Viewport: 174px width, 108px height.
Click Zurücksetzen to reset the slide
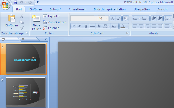[x=55, y=22]
